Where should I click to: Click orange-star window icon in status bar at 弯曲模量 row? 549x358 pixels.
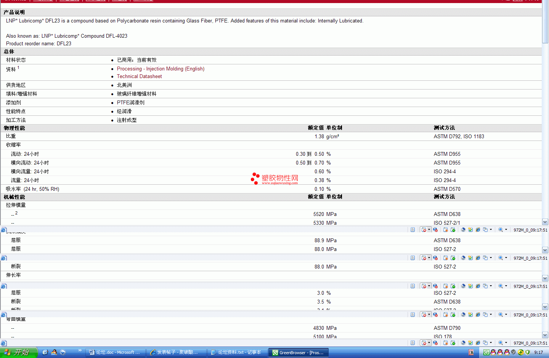(x=445, y=315)
